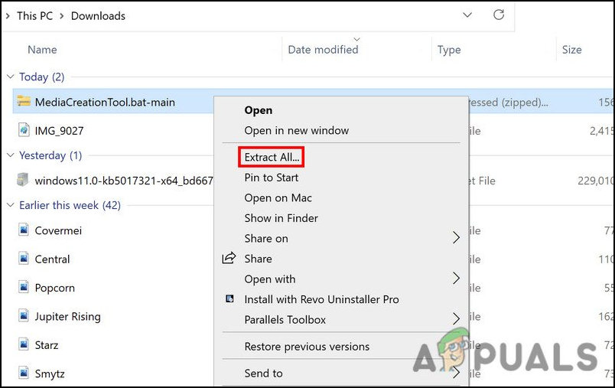This screenshot has width=615, height=388.
Task: Click Downloads in the breadcrumb path
Action: click(x=98, y=15)
